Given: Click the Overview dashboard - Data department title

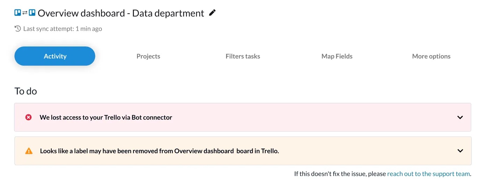Looking at the screenshot, I should (121, 13).
